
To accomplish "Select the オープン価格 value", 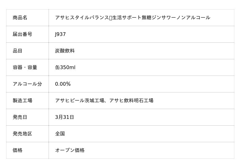I will coord(70,150).
